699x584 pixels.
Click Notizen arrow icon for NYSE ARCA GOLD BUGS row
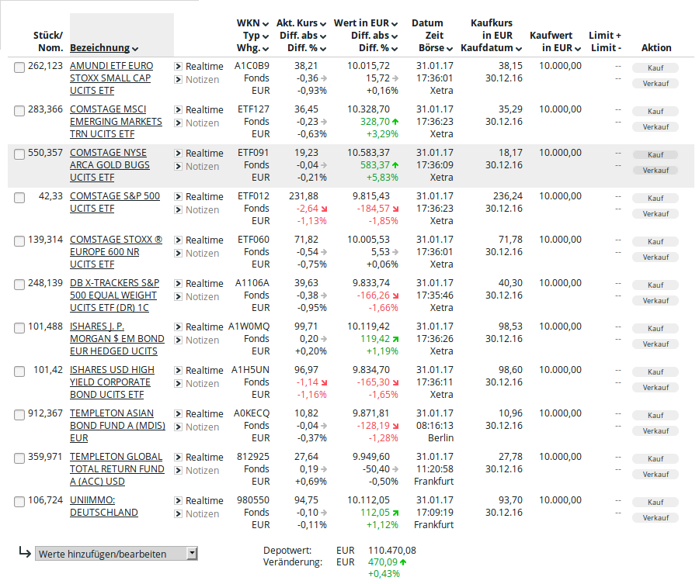pyautogui.click(x=179, y=167)
